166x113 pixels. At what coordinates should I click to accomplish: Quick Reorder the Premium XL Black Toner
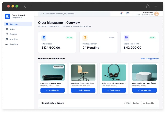[52, 90]
